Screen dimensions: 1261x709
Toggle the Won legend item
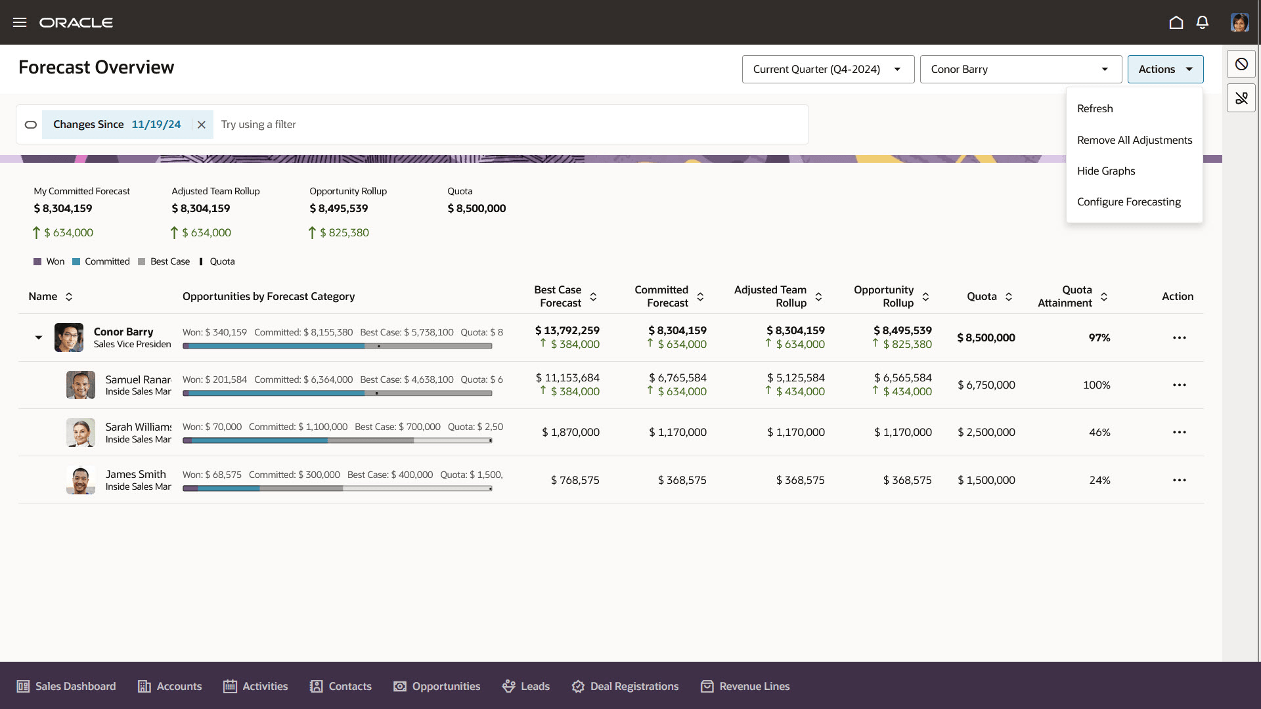[x=49, y=261]
